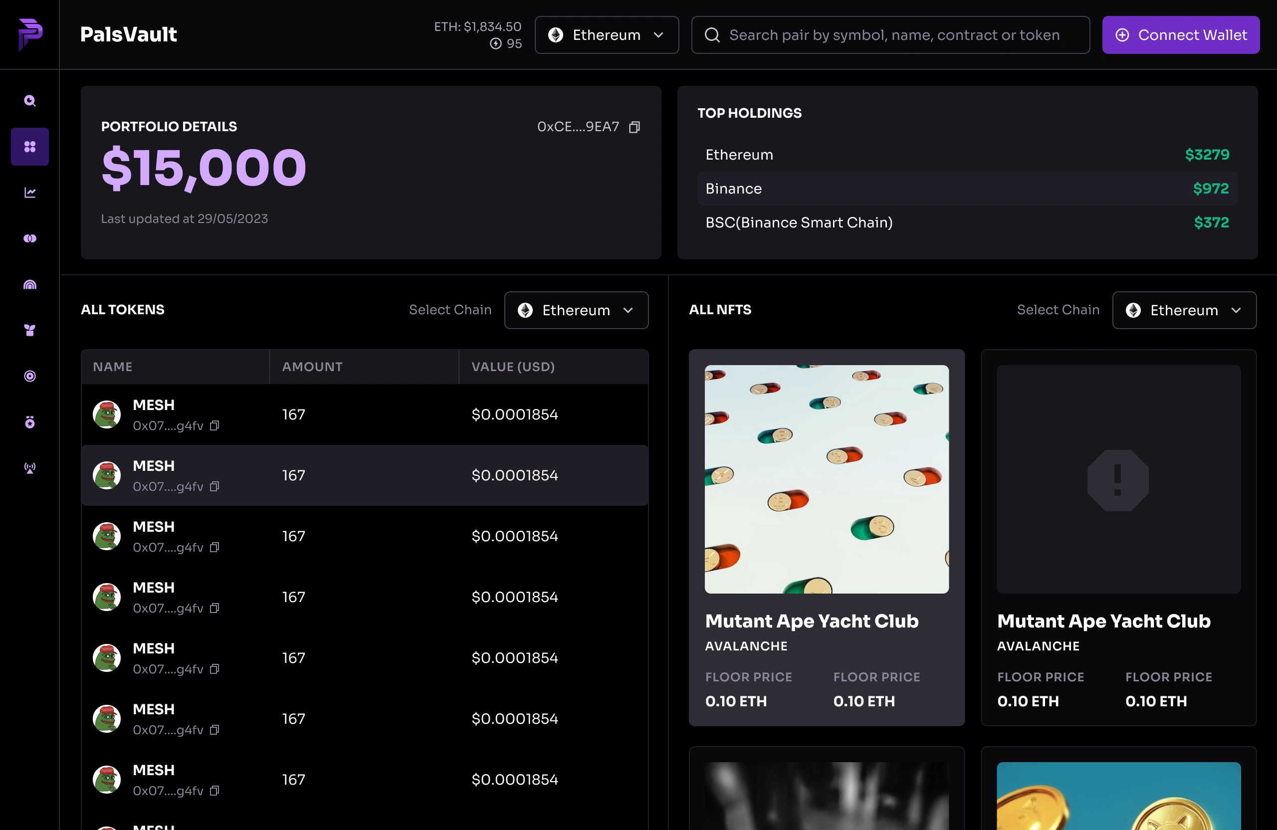Click the chevron of All Tokens chain selector
This screenshot has width=1277, height=830.
click(x=629, y=311)
